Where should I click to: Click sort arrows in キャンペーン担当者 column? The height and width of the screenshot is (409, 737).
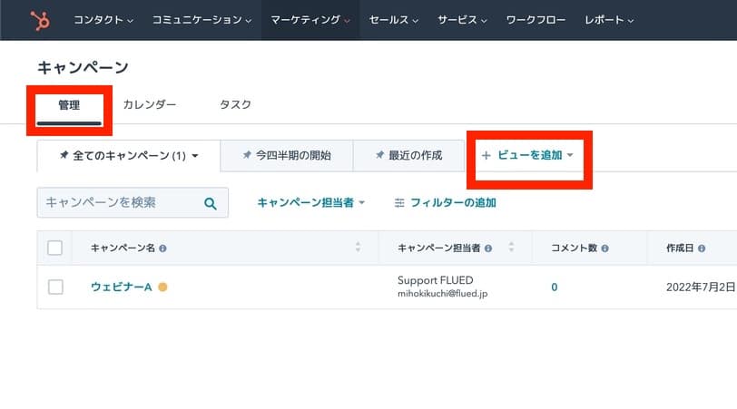tap(511, 247)
